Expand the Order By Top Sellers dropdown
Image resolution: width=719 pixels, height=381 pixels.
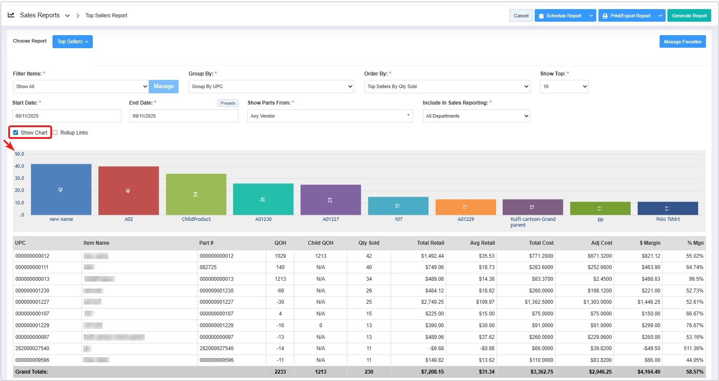447,86
